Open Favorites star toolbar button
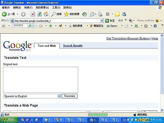Screen dimensions: 164x123 72,14
